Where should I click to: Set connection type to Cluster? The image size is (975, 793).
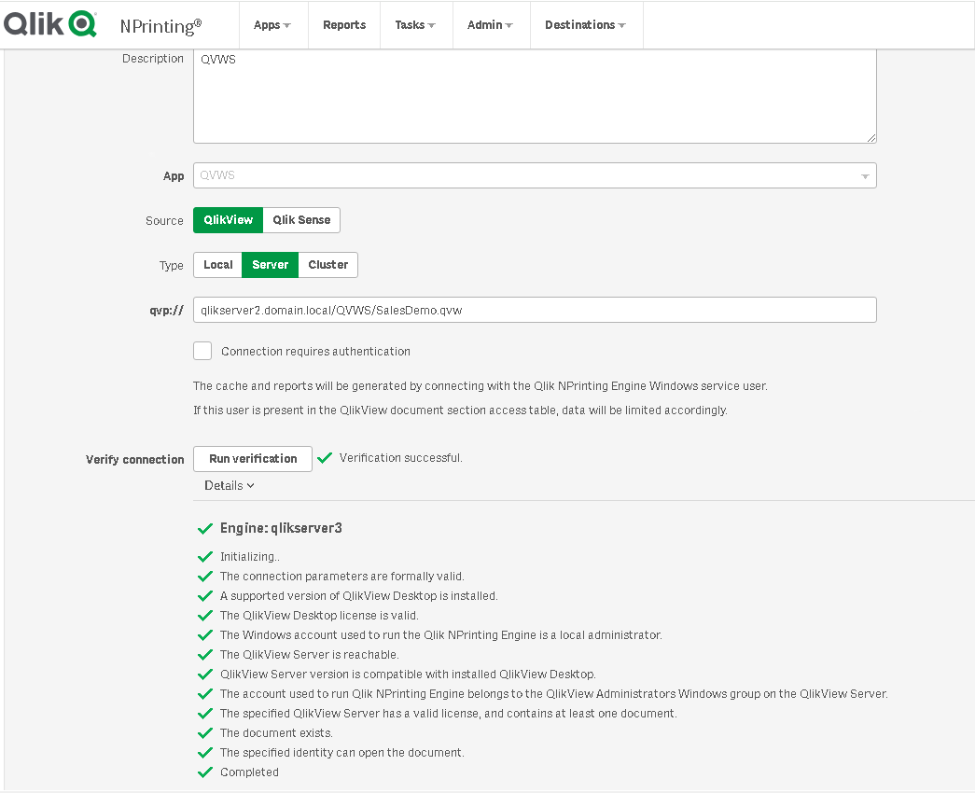(x=327, y=265)
